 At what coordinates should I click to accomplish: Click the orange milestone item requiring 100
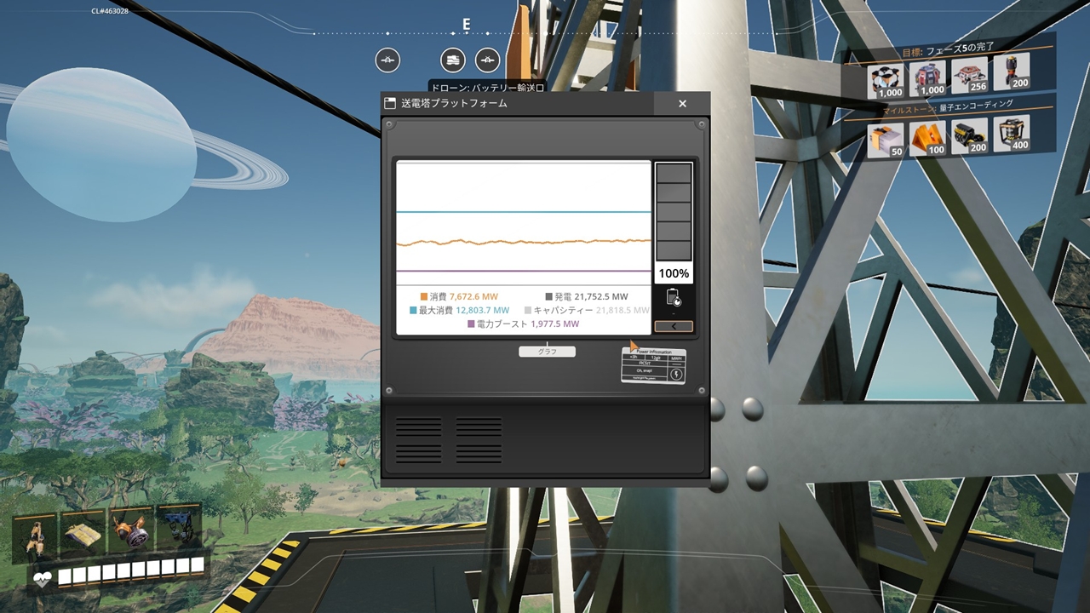click(x=927, y=138)
